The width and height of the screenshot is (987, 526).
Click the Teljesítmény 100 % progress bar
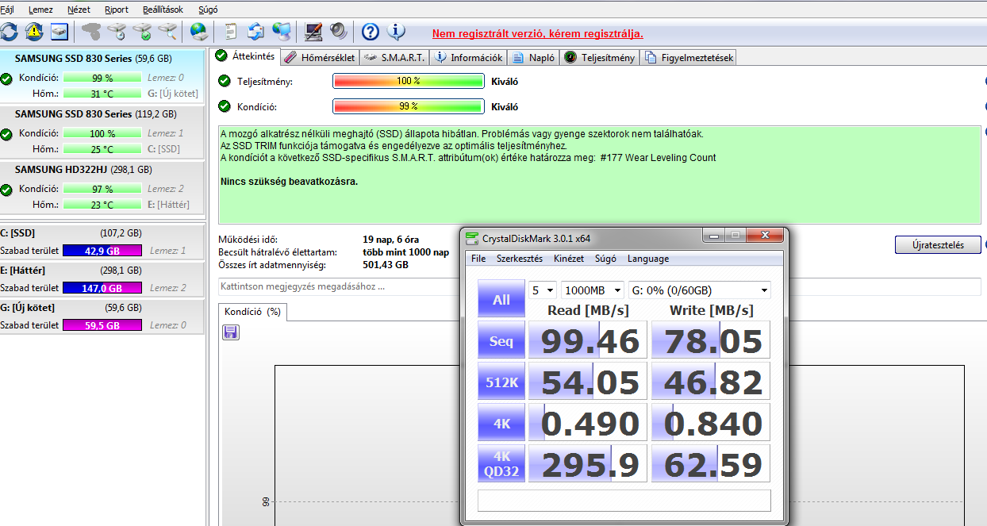(x=408, y=81)
